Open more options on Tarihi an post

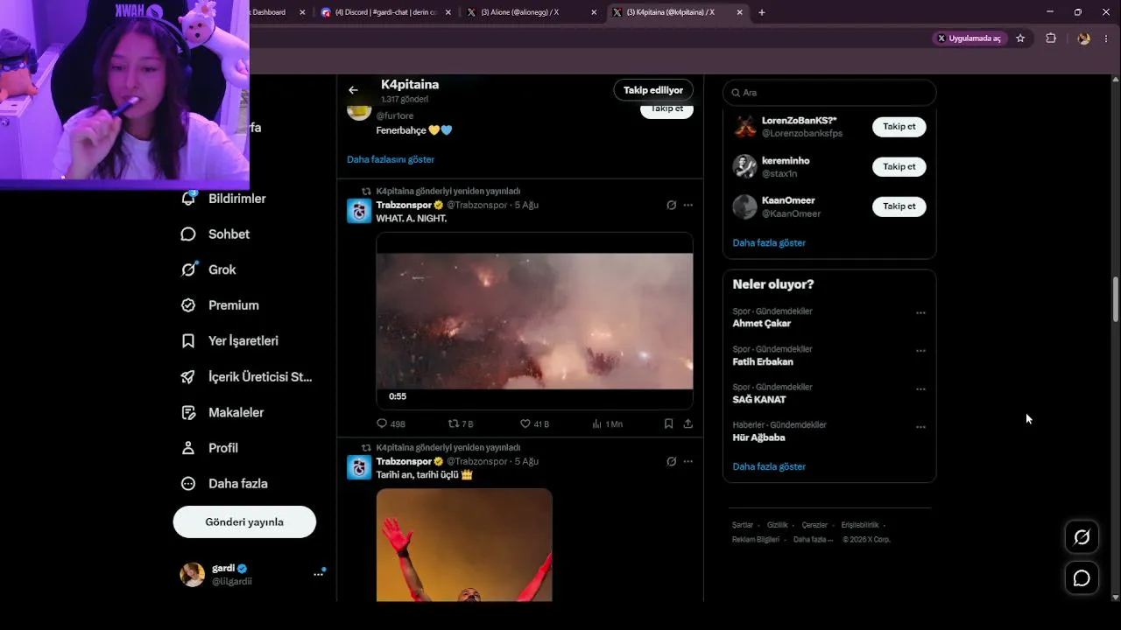(687, 461)
